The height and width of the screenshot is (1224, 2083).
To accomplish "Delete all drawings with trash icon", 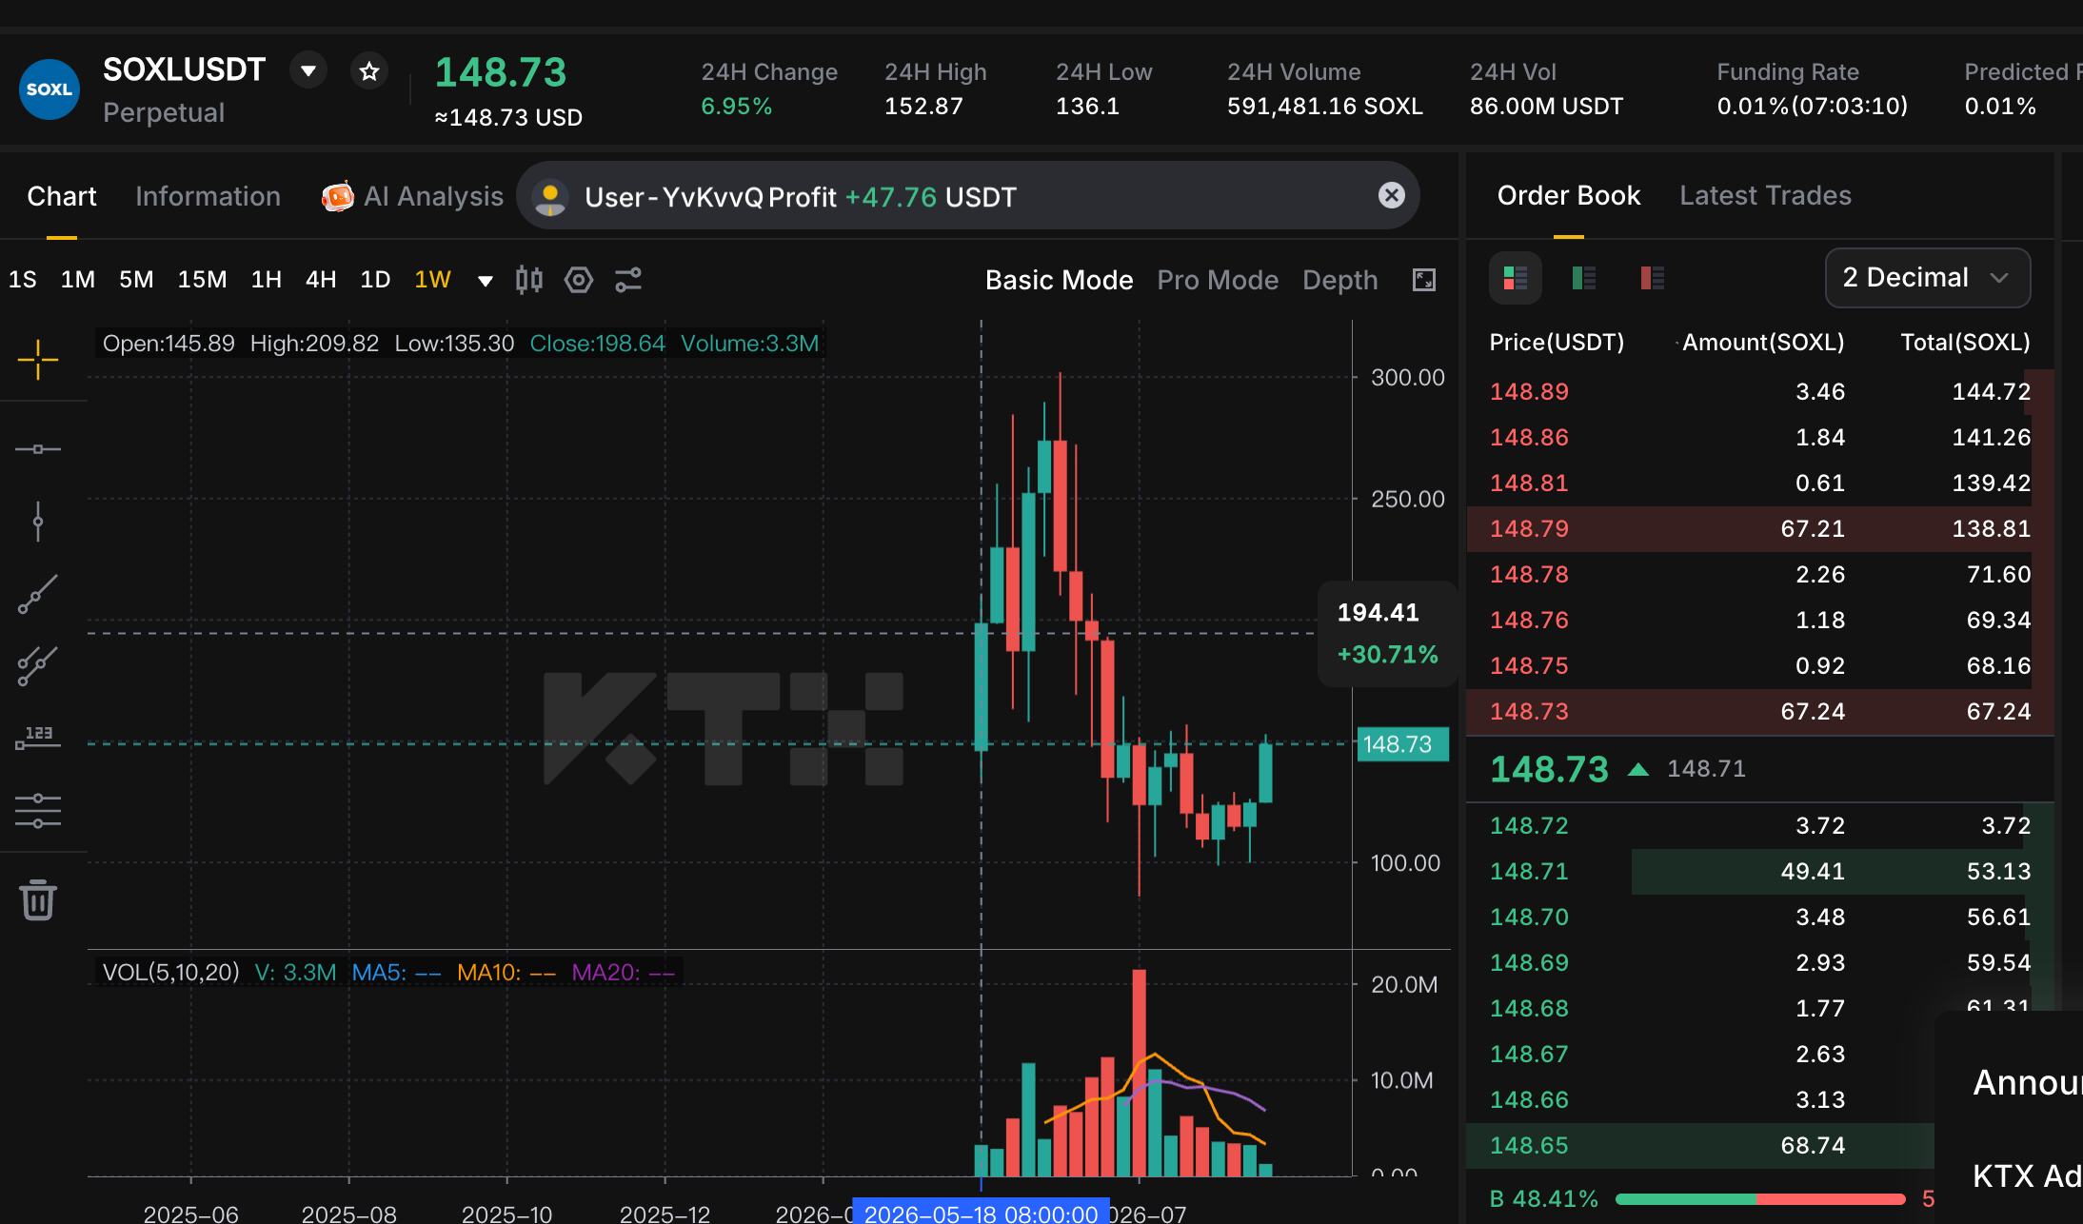I will pyautogui.click(x=38, y=899).
